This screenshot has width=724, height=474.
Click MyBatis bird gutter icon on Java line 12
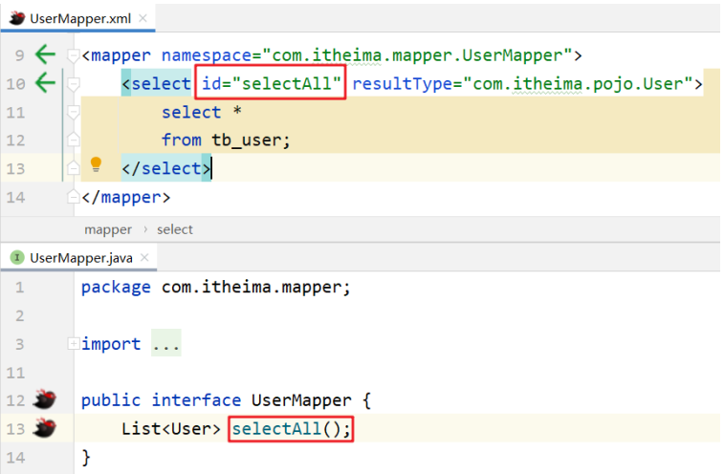[x=44, y=399]
